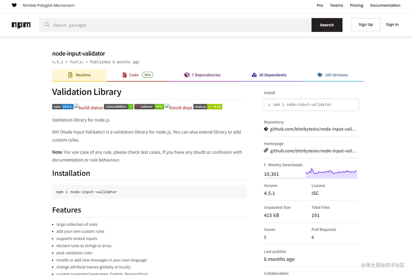This screenshot has width=412, height=275.
Task: Open Teams in top navigation
Action: [x=337, y=5]
